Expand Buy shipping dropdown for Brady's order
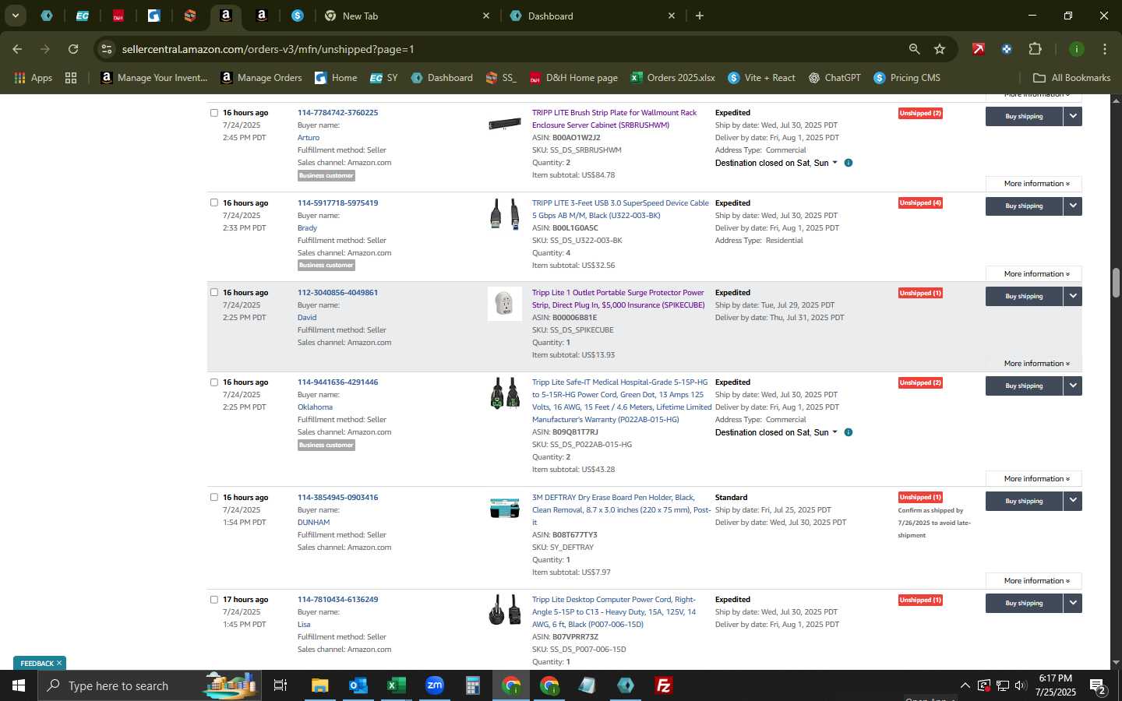 click(x=1073, y=206)
